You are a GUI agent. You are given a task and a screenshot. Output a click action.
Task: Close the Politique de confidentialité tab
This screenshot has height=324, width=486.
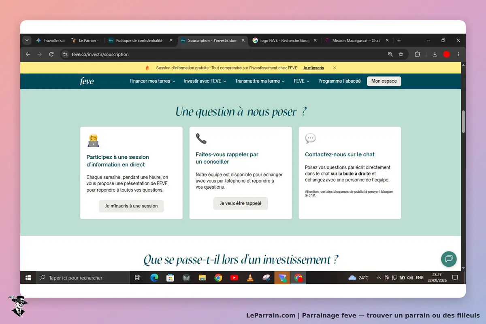171,40
